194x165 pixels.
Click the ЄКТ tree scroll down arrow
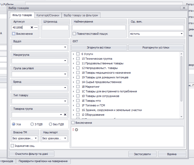click(181, 117)
